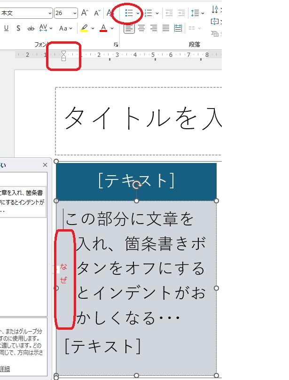Click the increase indent icon

(181, 13)
